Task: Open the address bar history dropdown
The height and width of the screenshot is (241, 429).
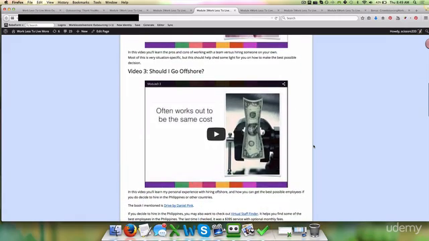Action: click(x=272, y=18)
